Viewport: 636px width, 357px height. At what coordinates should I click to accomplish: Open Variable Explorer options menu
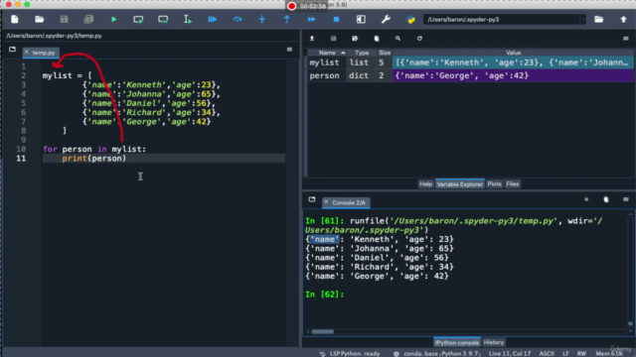(626, 39)
